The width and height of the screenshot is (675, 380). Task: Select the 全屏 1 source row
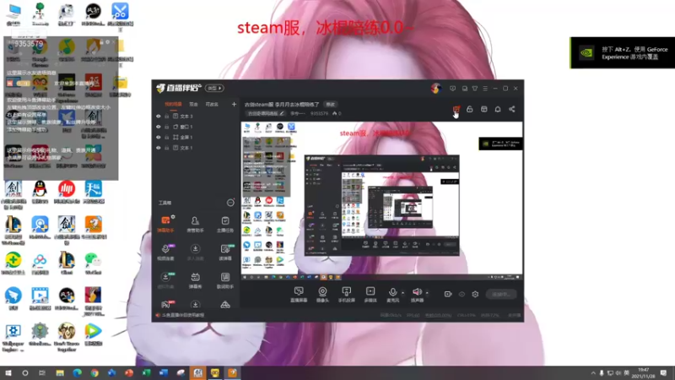point(196,137)
